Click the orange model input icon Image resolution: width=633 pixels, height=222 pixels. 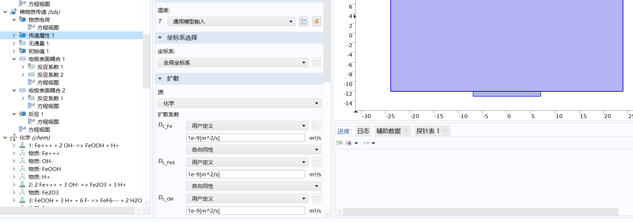coord(316,21)
